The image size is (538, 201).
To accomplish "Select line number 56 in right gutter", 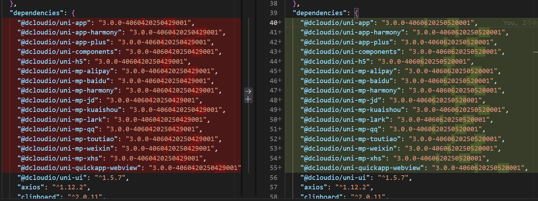I will [273, 177].
